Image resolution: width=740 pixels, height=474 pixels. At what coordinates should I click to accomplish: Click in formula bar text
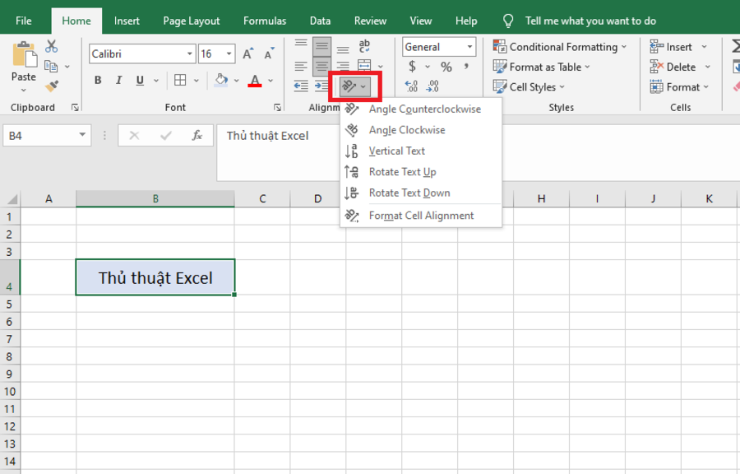coord(267,136)
